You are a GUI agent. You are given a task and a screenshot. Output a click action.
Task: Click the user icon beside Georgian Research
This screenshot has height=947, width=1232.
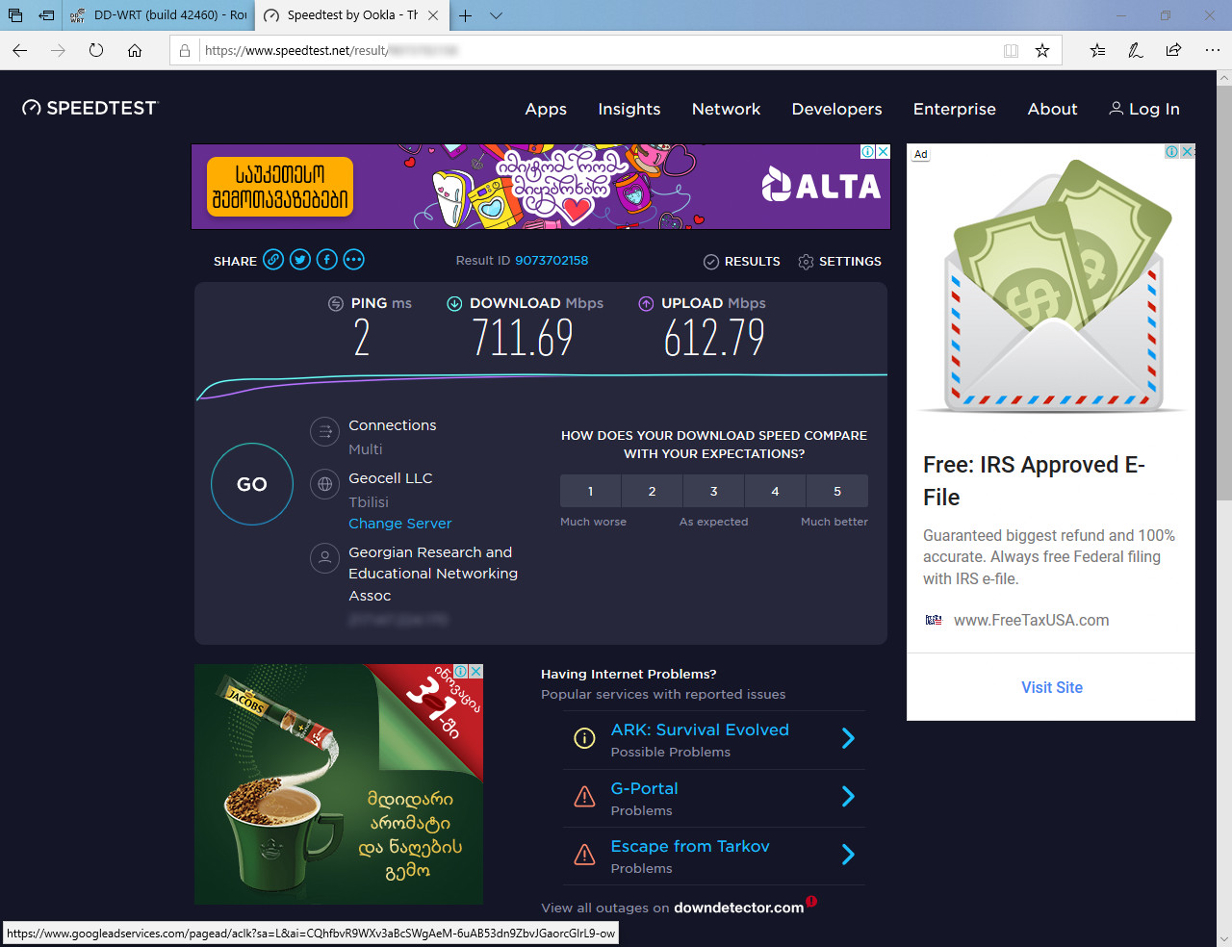click(325, 557)
